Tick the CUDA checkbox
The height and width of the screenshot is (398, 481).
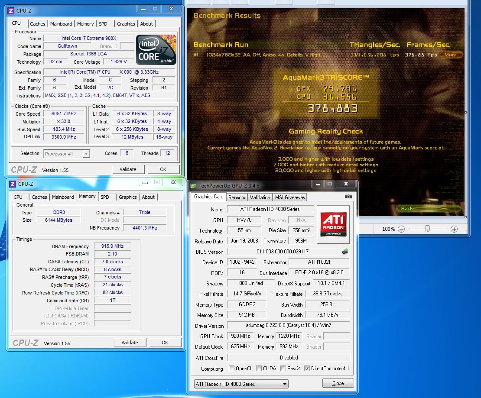[259, 369]
